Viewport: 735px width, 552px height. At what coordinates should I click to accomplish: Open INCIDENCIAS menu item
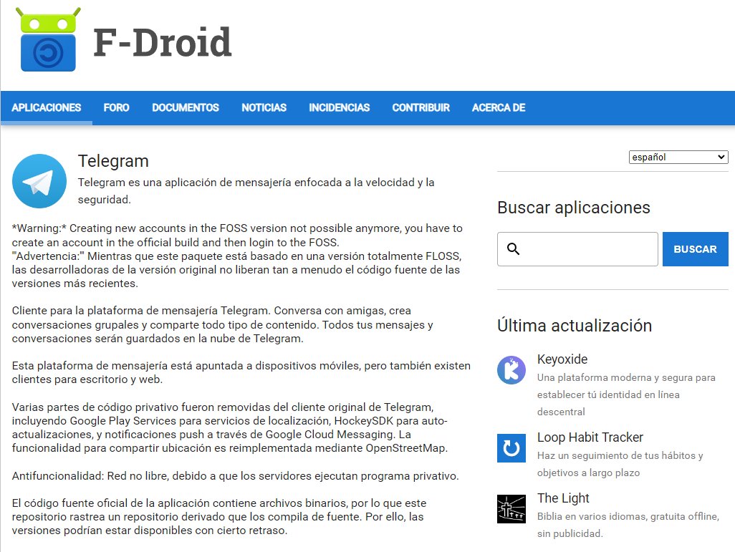point(340,108)
